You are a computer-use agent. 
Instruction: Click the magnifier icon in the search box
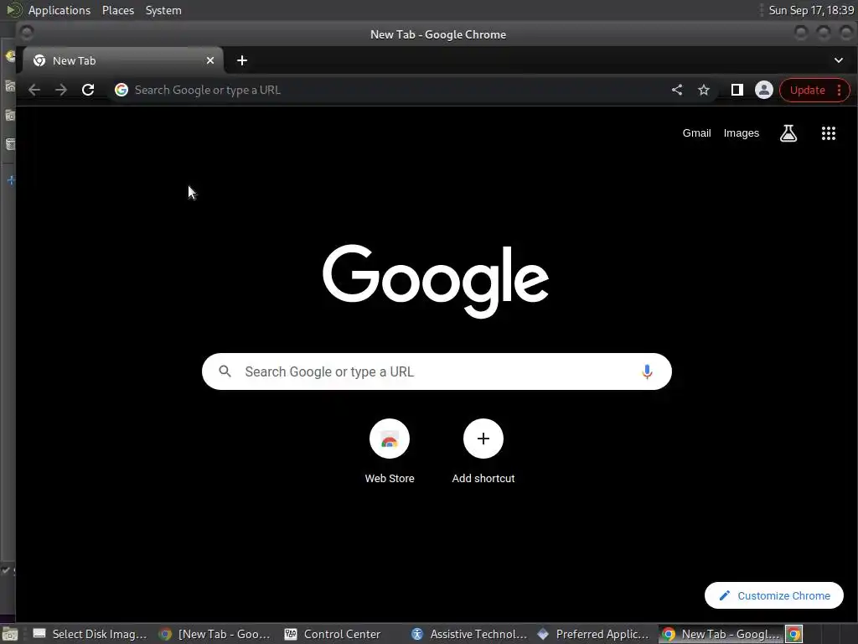point(225,371)
